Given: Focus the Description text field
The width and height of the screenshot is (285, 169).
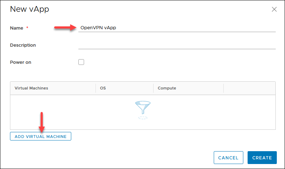Looking at the screenshot, I should click(x=177, y=45).
